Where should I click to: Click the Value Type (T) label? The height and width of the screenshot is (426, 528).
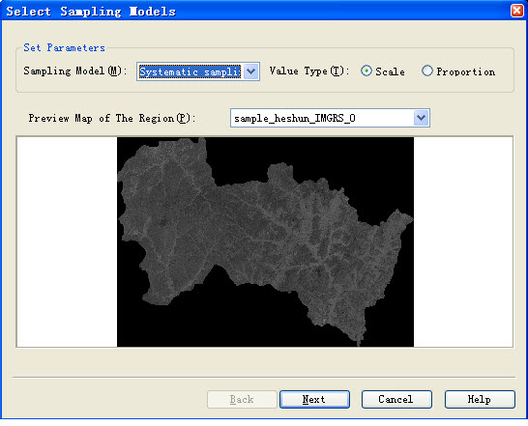(x=308, y=71)
